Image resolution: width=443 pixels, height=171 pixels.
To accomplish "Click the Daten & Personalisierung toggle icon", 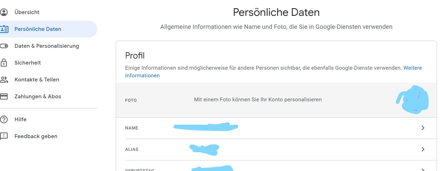I will (x=4, y=46).
